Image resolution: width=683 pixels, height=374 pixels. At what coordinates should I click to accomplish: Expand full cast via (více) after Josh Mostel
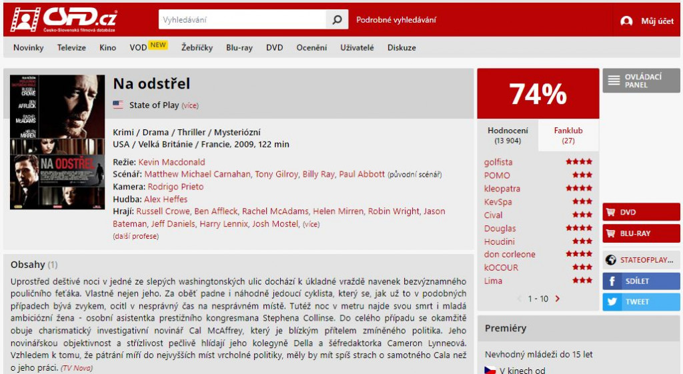pyautogui.click(x=311, y=224)
